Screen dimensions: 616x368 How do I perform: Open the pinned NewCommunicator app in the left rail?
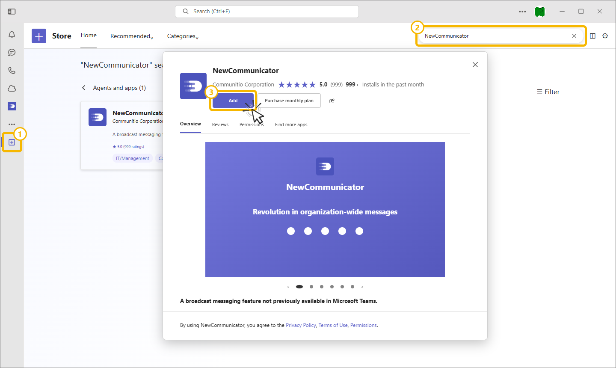coord(12,106)
